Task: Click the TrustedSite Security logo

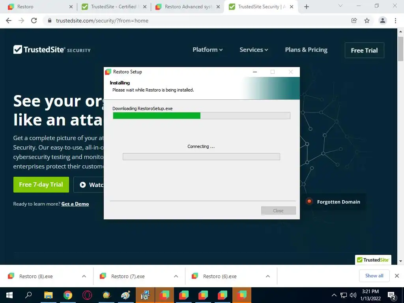Action: click(x=52, y=49)
